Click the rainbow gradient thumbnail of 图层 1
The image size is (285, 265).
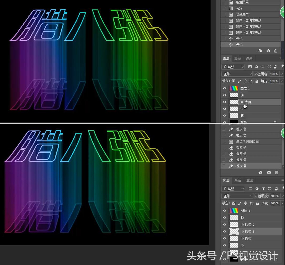(234, 88)
